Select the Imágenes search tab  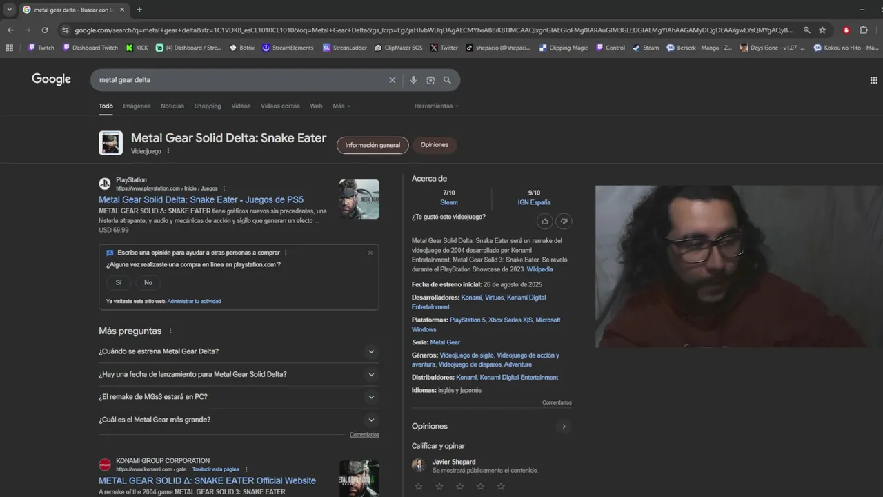click(137, 106)
